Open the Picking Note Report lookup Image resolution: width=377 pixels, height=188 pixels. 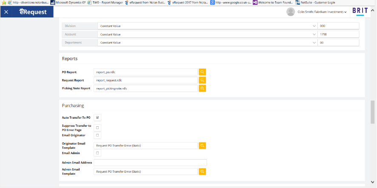tap(203, 88)
